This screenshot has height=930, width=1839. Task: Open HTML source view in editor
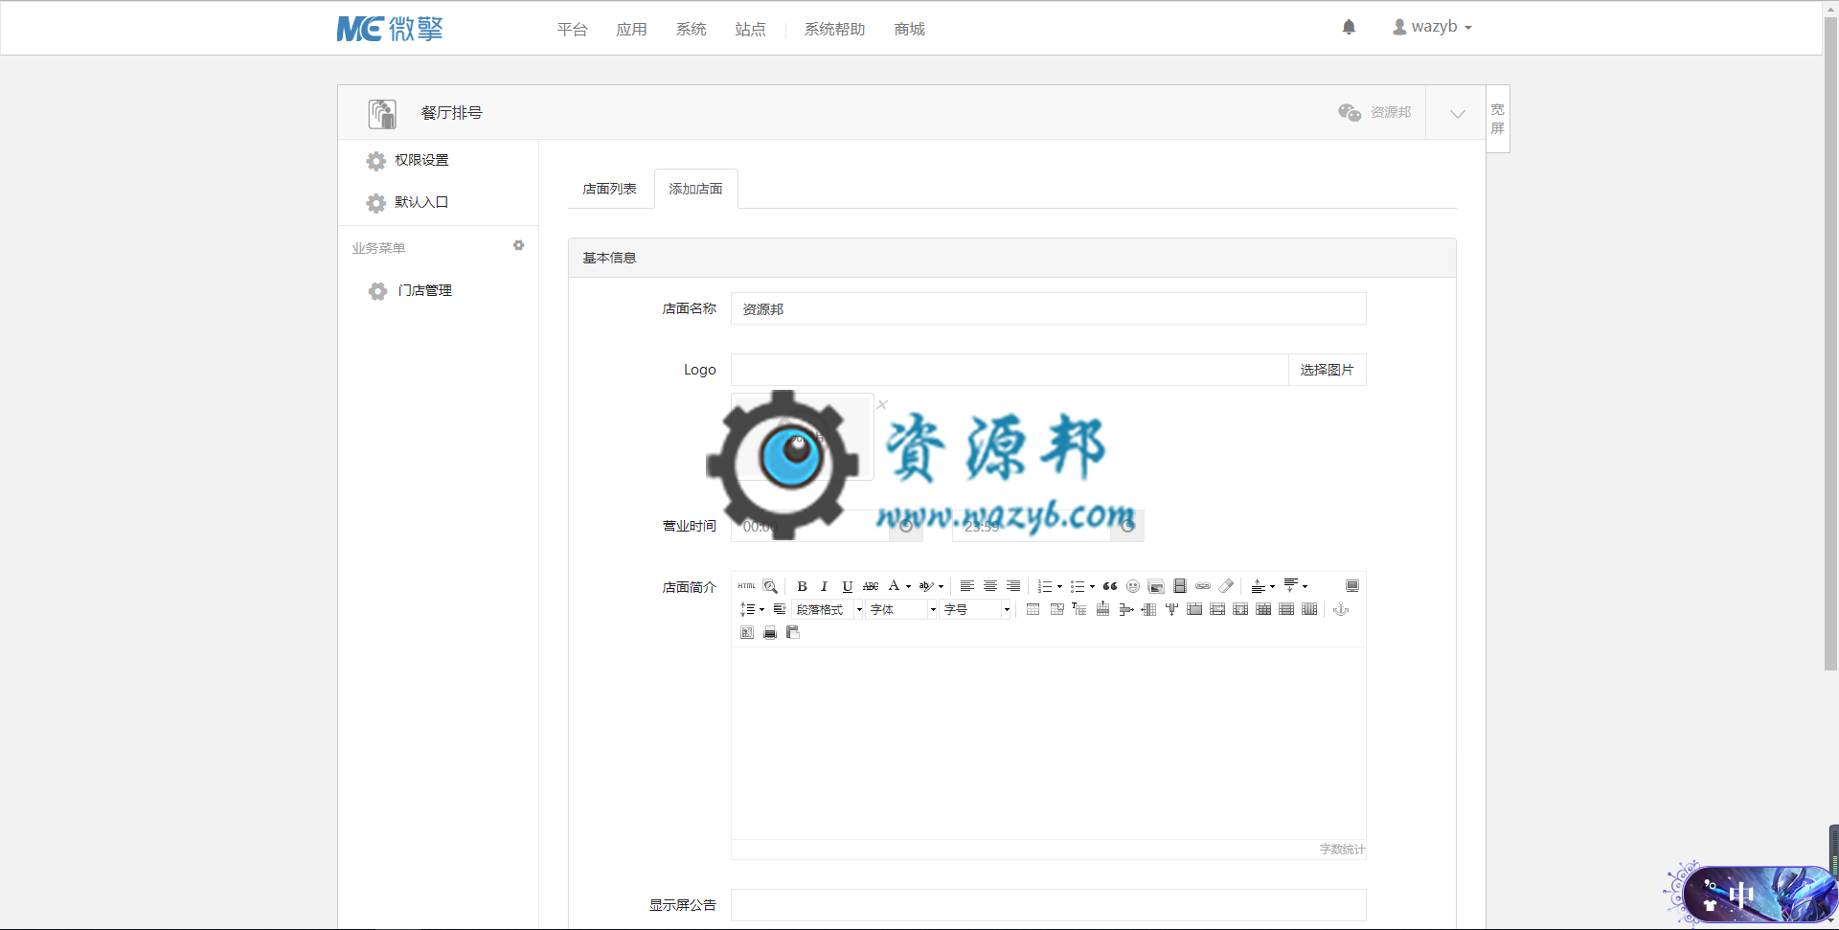click(x=747, y=586)
